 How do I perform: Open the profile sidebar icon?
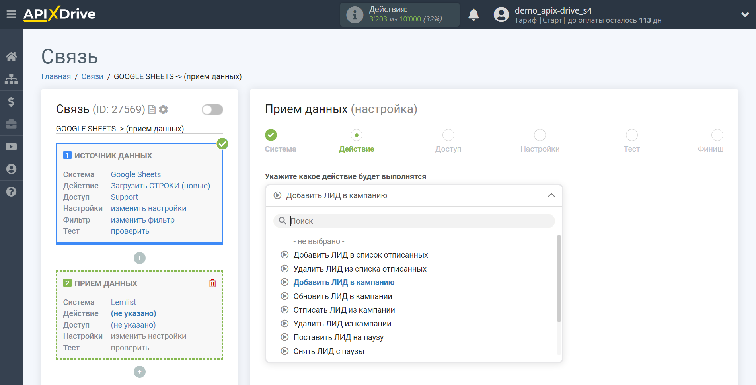11,169
